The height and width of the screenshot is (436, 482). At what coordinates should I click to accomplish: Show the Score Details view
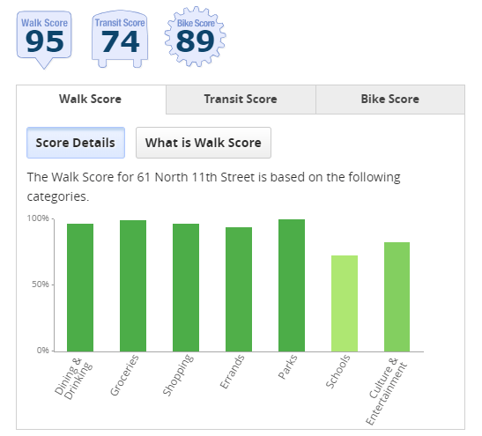(x=76, y=143)
